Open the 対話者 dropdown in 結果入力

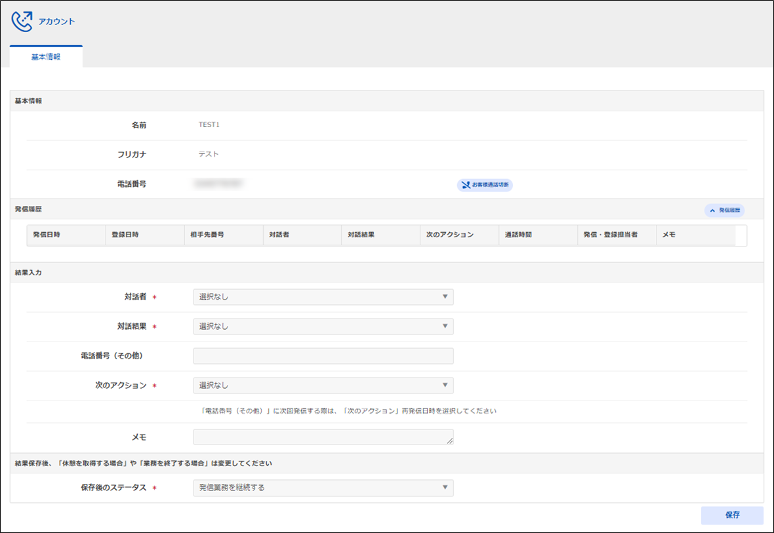point(323,297)
